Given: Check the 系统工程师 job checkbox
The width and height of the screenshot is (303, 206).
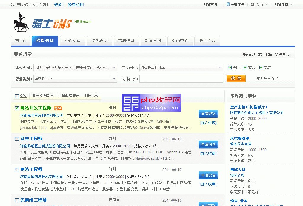Looking at the screenshot, I should point(17,139).
